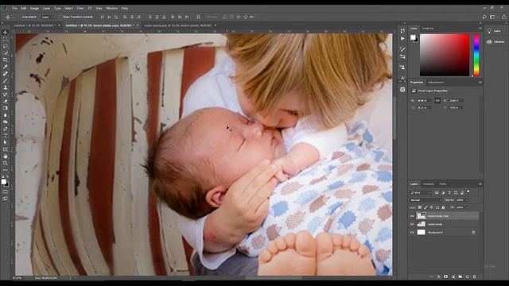The image size is (509, 286).
Task: Enable Show Transform Controls checkbox
Action: point(60,17)
